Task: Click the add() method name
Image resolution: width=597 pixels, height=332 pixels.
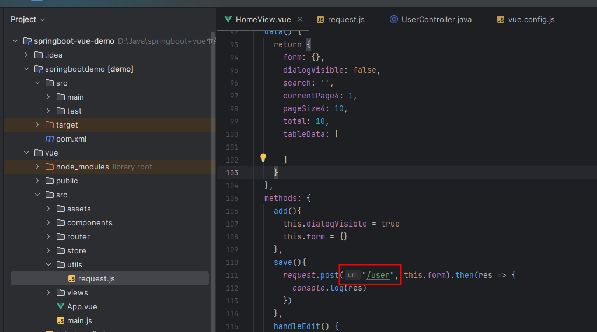Action: point(281,211)
